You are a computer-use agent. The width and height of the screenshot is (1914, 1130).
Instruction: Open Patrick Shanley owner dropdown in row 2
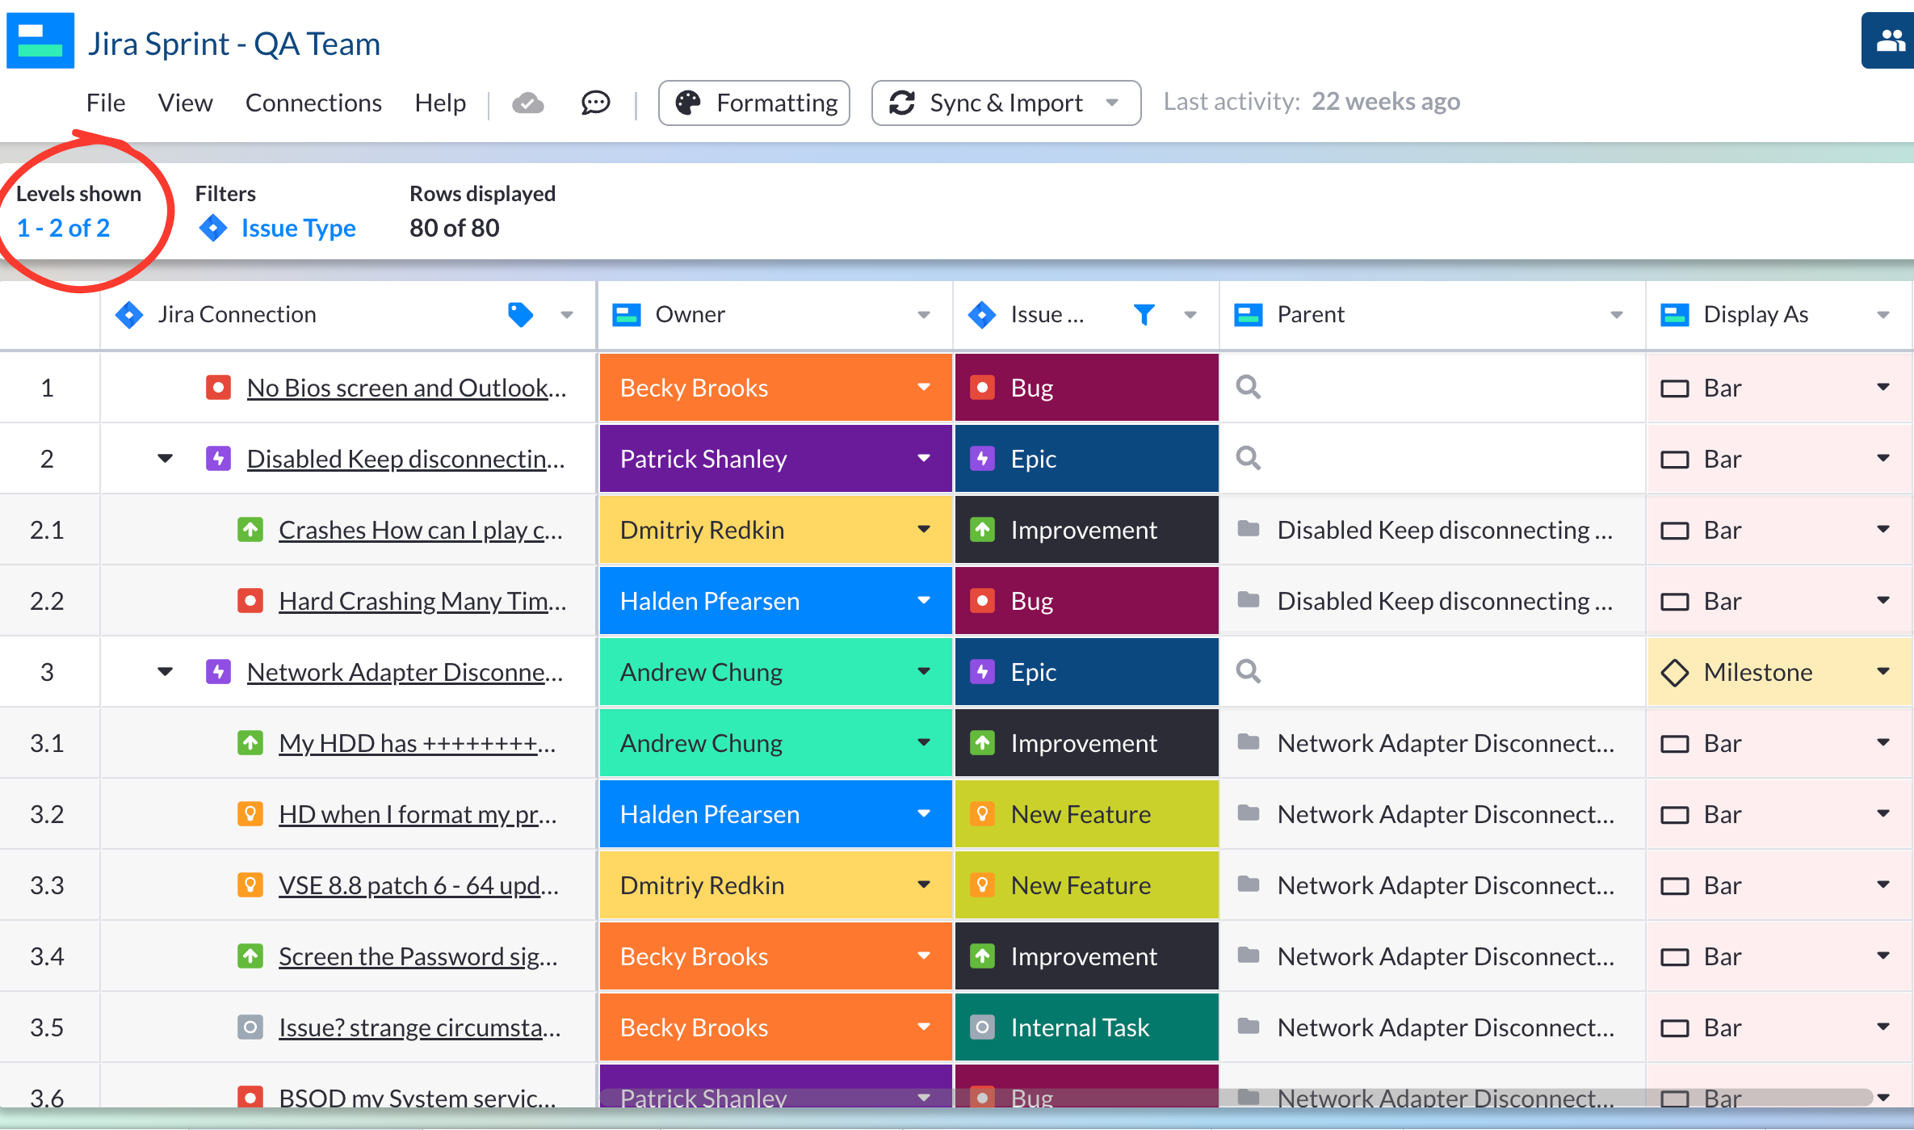(924, 459)
